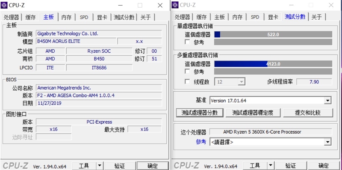This screenshot has height=170, width=342.
Task: Click 多线程倍率 value 7.90
Action: 314,82
